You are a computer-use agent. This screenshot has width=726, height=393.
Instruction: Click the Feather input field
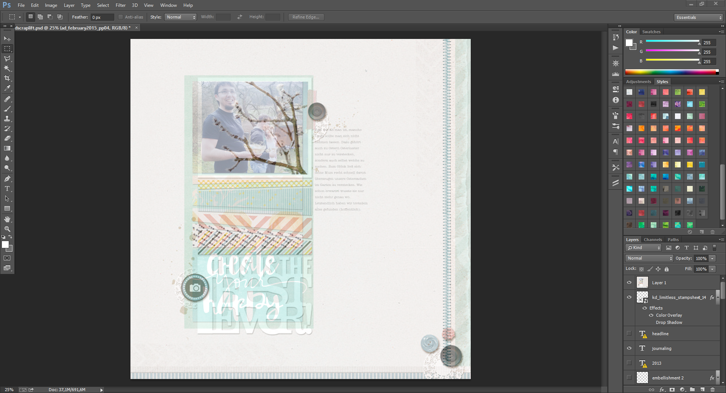[x=102, y=17]
